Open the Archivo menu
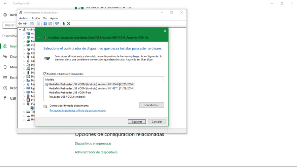The image size is (297, 167). [24, 18]
